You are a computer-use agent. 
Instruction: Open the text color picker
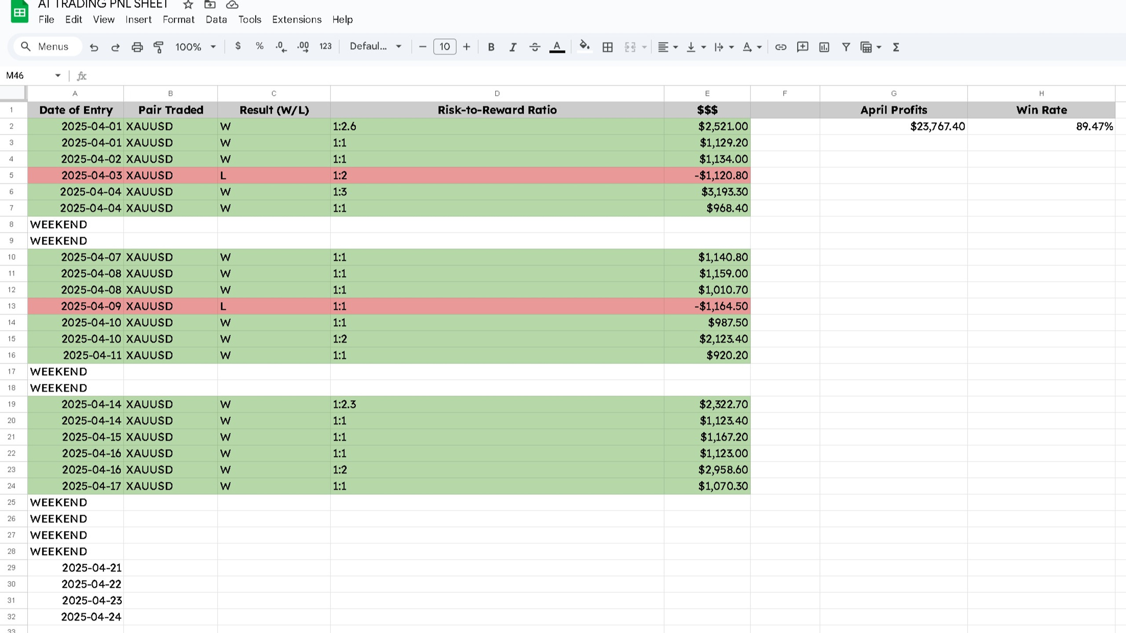click(557, 47)
